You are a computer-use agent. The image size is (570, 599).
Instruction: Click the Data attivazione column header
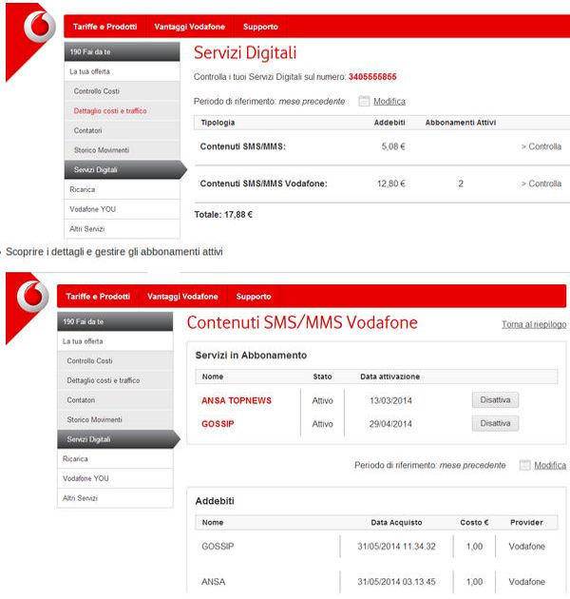pos(389,377)
